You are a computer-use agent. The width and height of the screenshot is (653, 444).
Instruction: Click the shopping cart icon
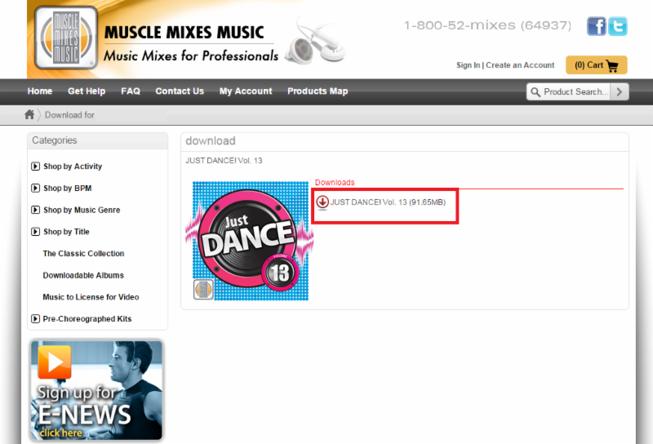pyautogui.click(x=612, y=65)
